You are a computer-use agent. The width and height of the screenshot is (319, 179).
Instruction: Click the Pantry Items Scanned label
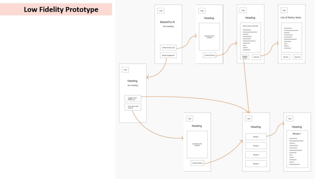250,26
